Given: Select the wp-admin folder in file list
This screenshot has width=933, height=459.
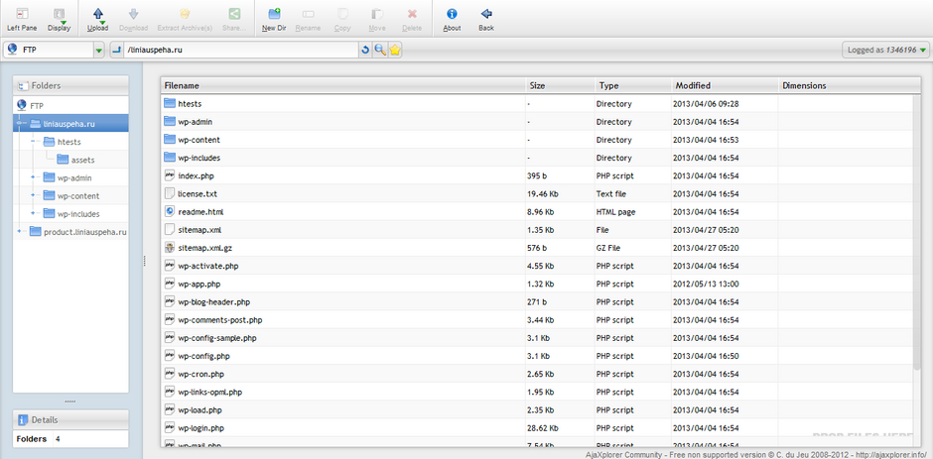Looking at the screenshot, I should pyautogui.click(x=537, y=122).
